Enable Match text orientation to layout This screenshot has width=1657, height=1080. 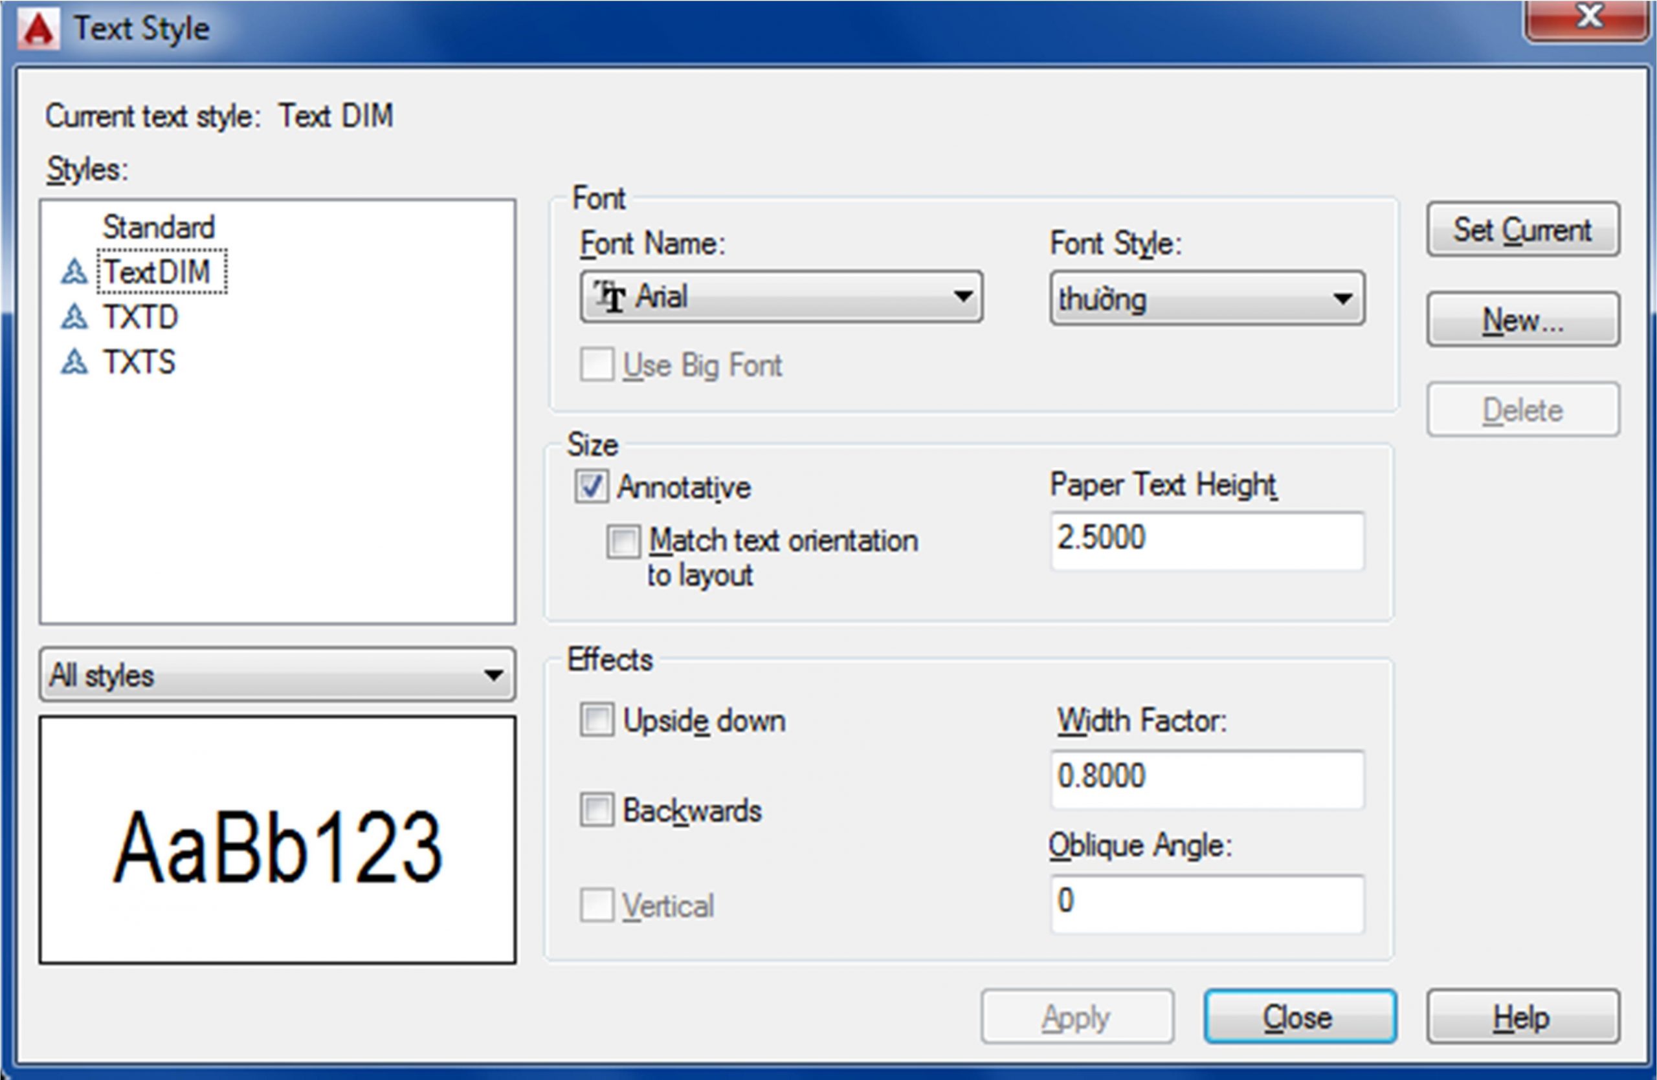coord(623,541)
